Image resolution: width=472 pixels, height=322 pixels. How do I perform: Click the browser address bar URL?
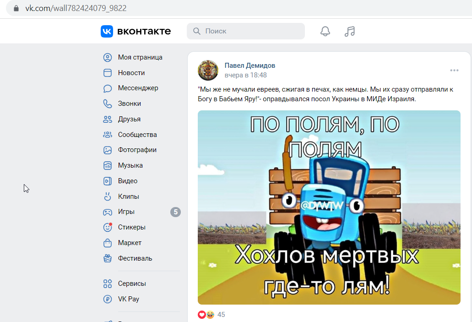[76, 8]
